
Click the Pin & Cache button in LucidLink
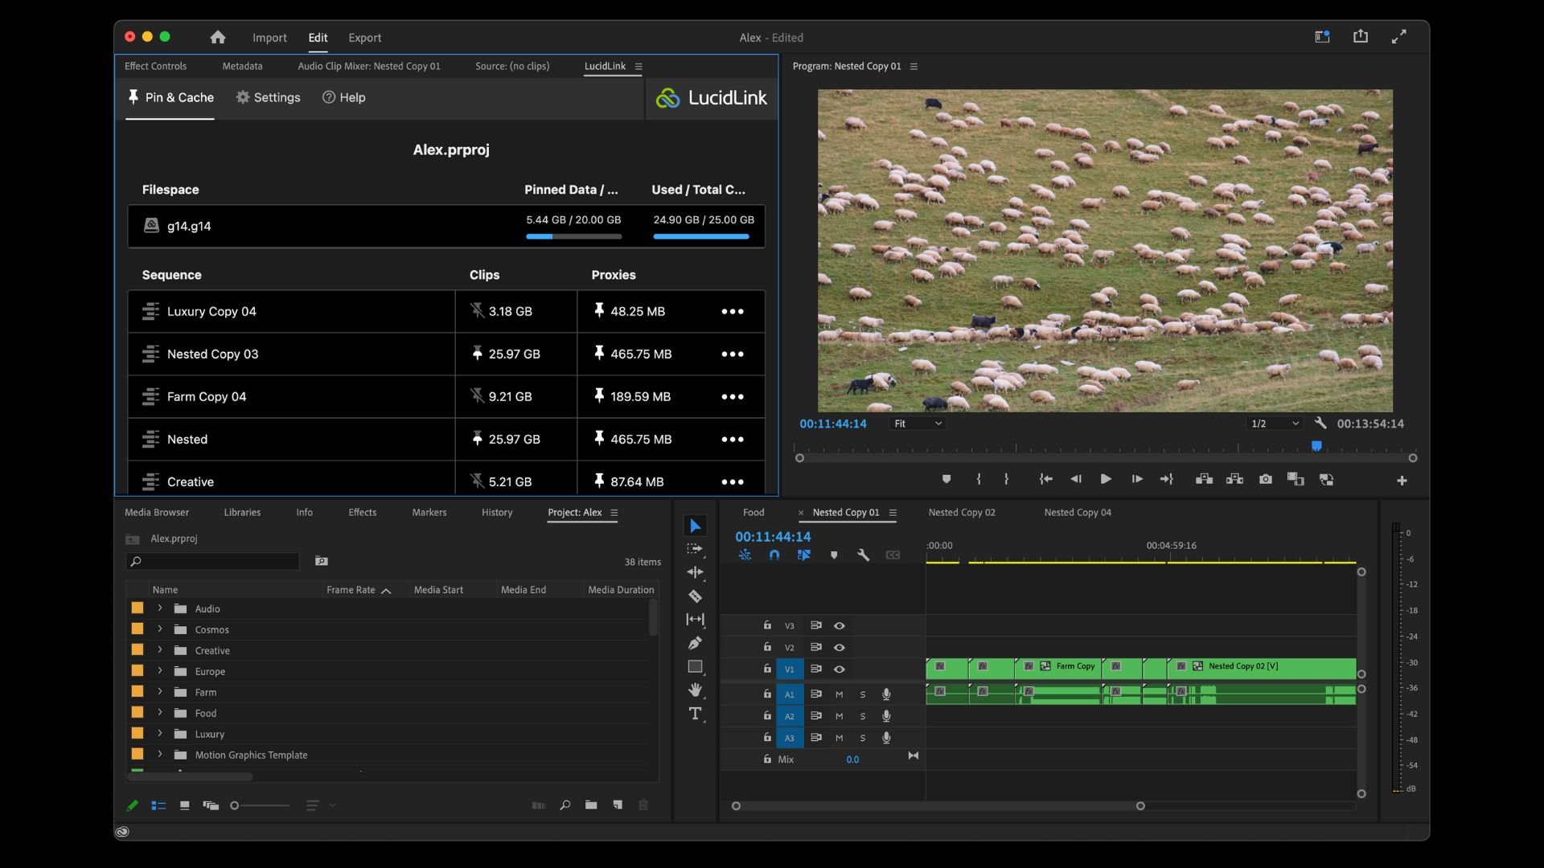[170, 97]
